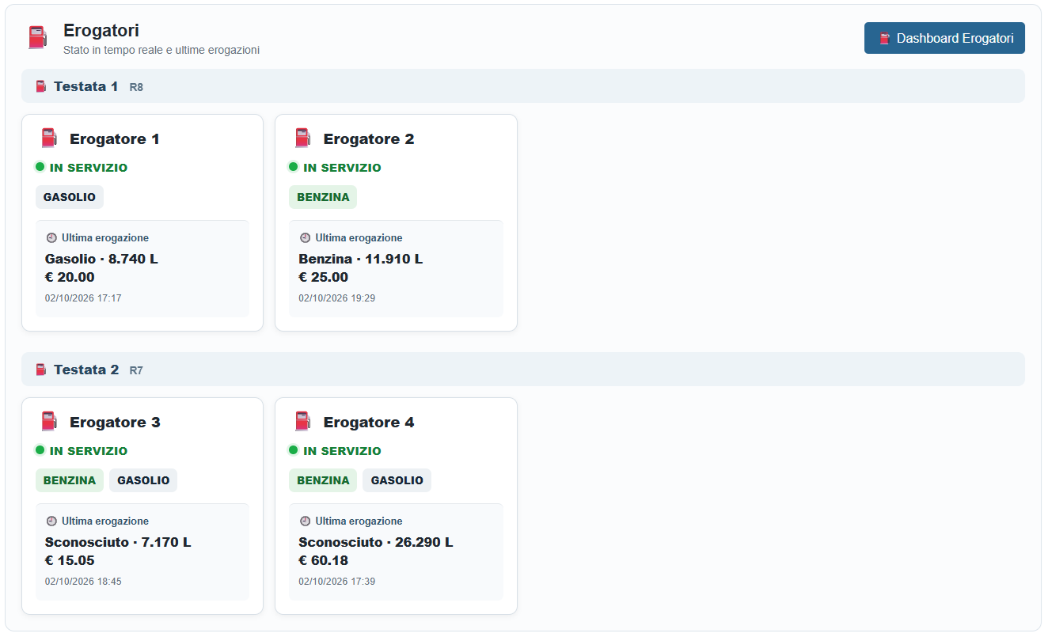Click the 'Sconosciuto · 7.170 L' text
Image resolution: width=1048 pixels, height=637 pixels.
(118, 542)
